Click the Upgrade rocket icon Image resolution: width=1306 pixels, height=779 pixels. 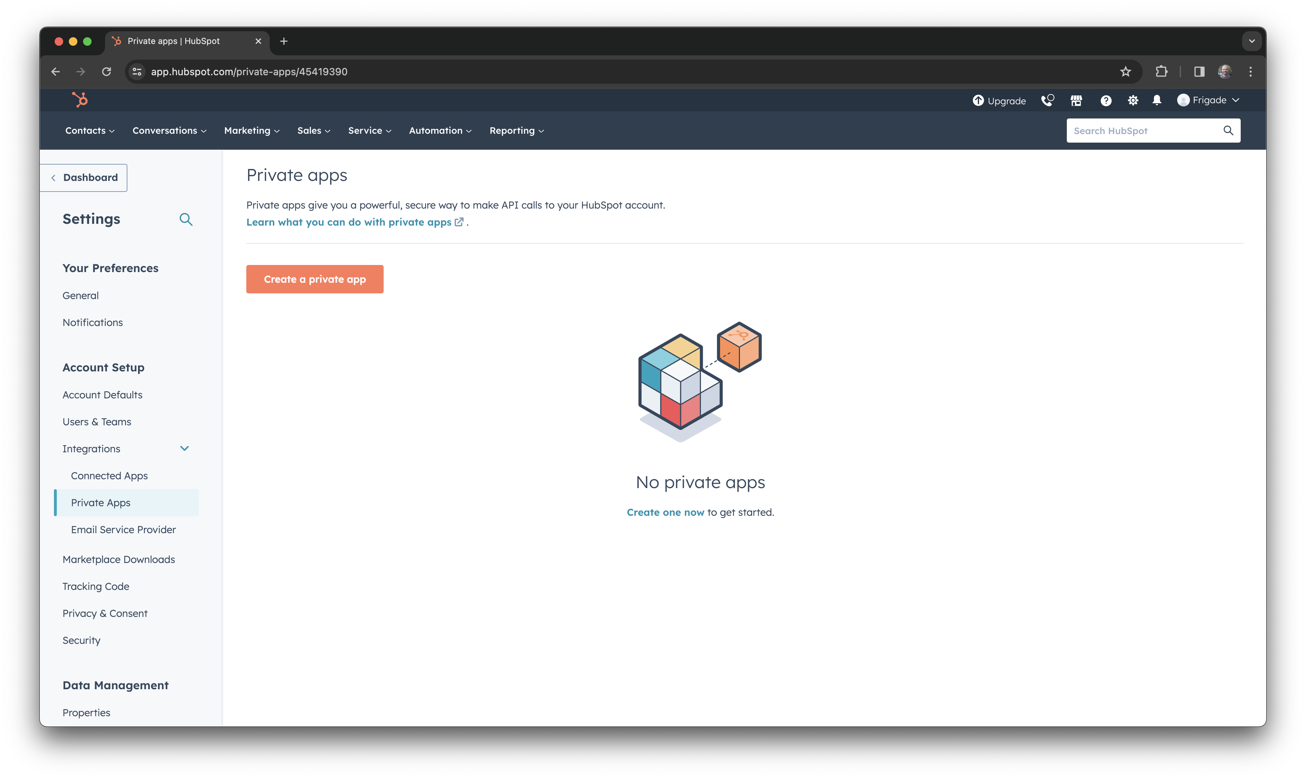pyautogui.click(x=978, y=100)
